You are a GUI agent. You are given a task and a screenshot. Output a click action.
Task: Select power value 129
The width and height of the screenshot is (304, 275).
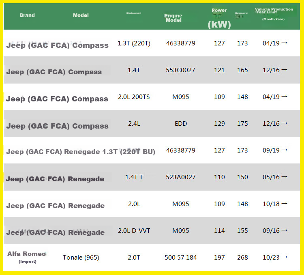219,123
